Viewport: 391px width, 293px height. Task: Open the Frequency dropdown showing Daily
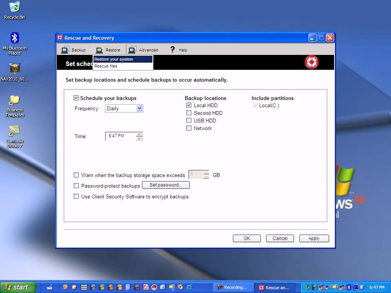pos(124,108)
